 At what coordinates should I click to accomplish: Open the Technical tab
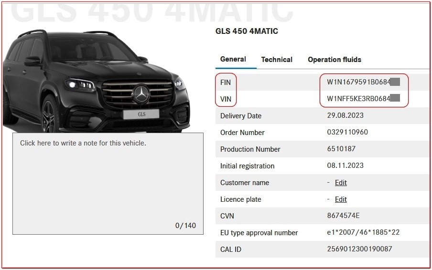[x=277, y=59]
